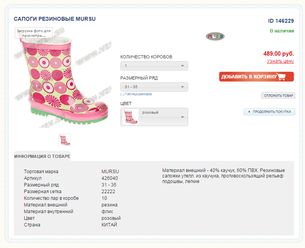305x248 pixels.
Task: Click the ID 146229 product code
Action: tap(281, 21)
